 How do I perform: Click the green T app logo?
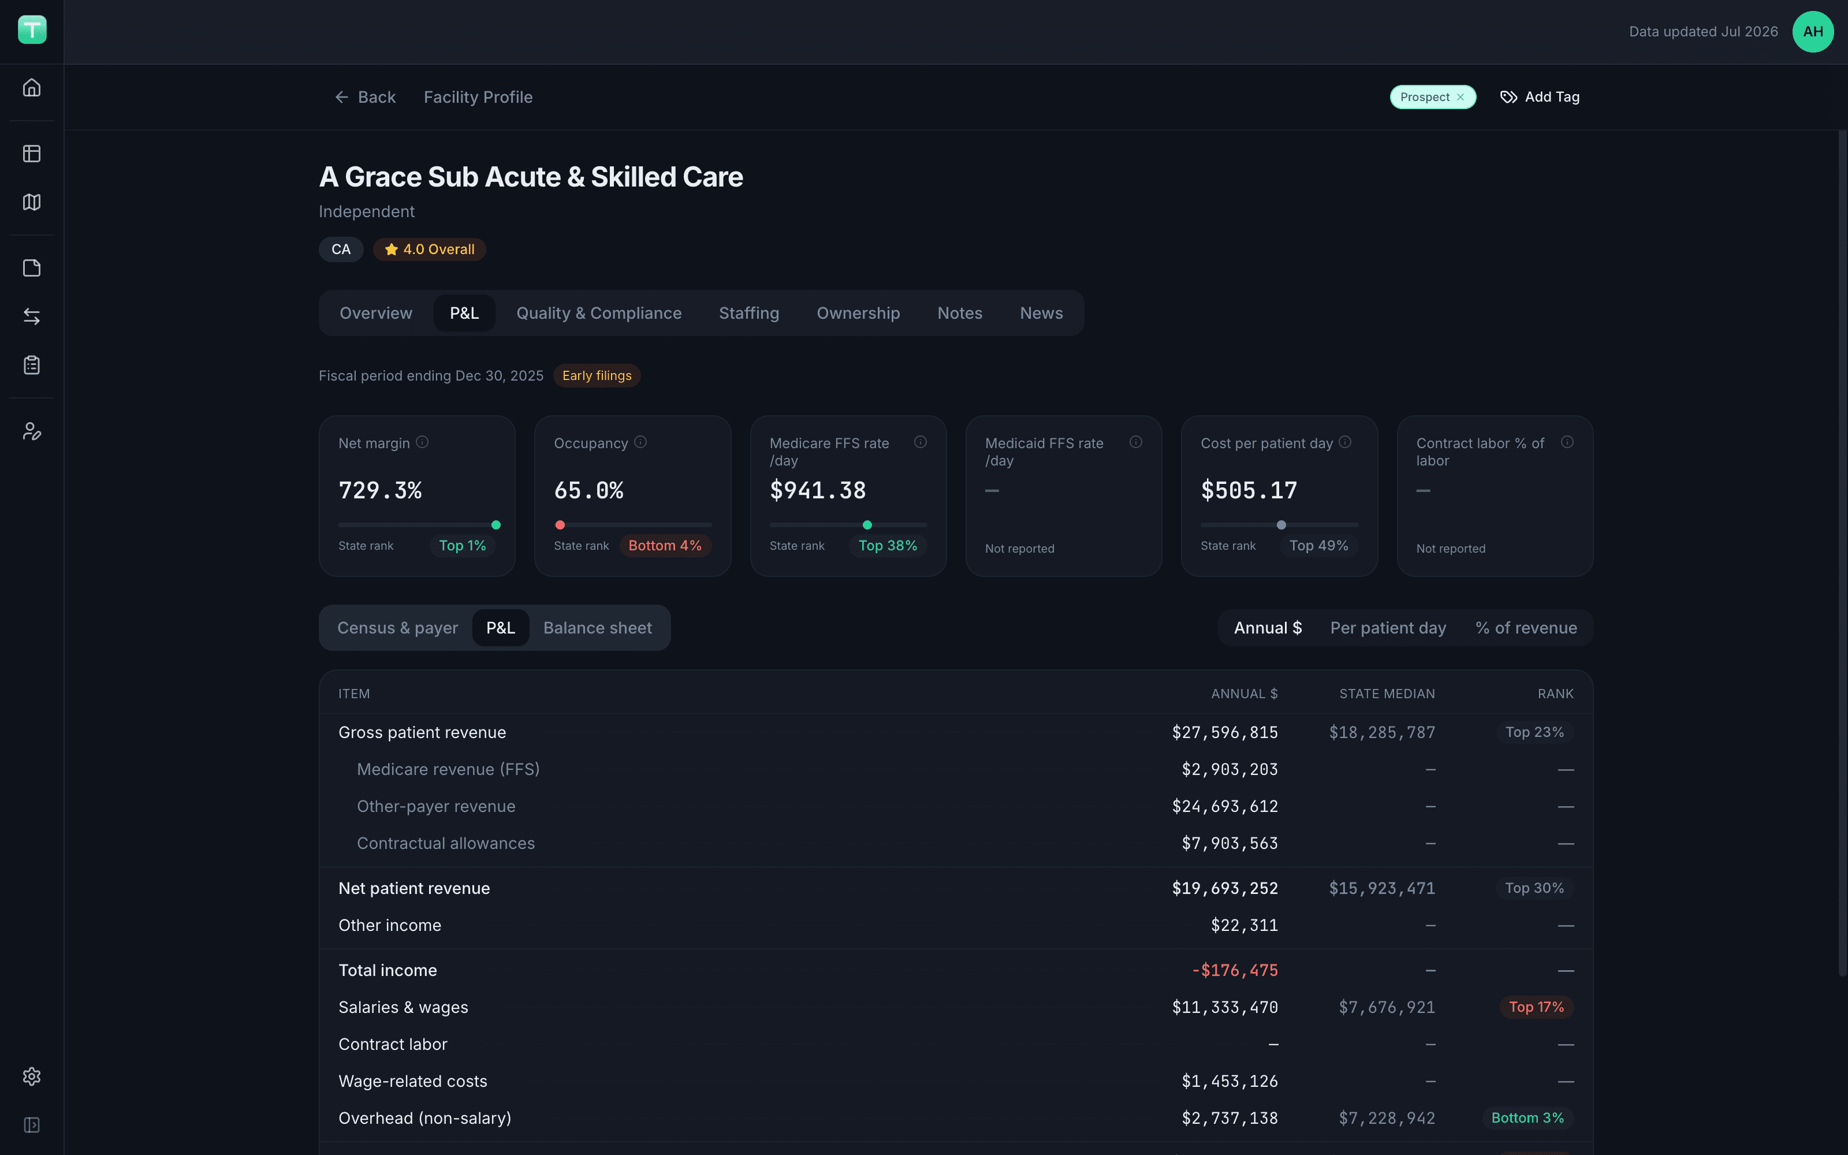coord(32,30)
